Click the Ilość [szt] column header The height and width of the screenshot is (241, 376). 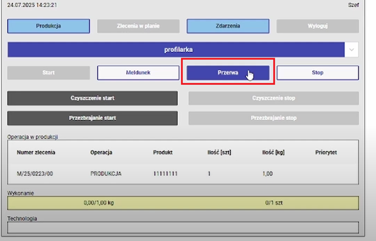click(219, 153)
